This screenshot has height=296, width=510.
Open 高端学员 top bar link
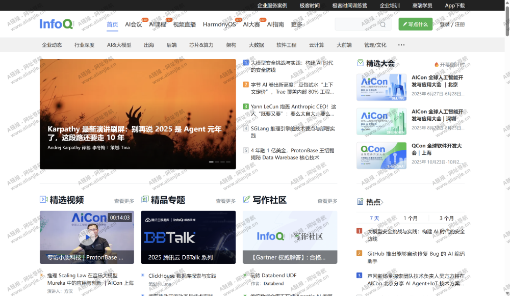pyautogui.click(x=422, y=6)
